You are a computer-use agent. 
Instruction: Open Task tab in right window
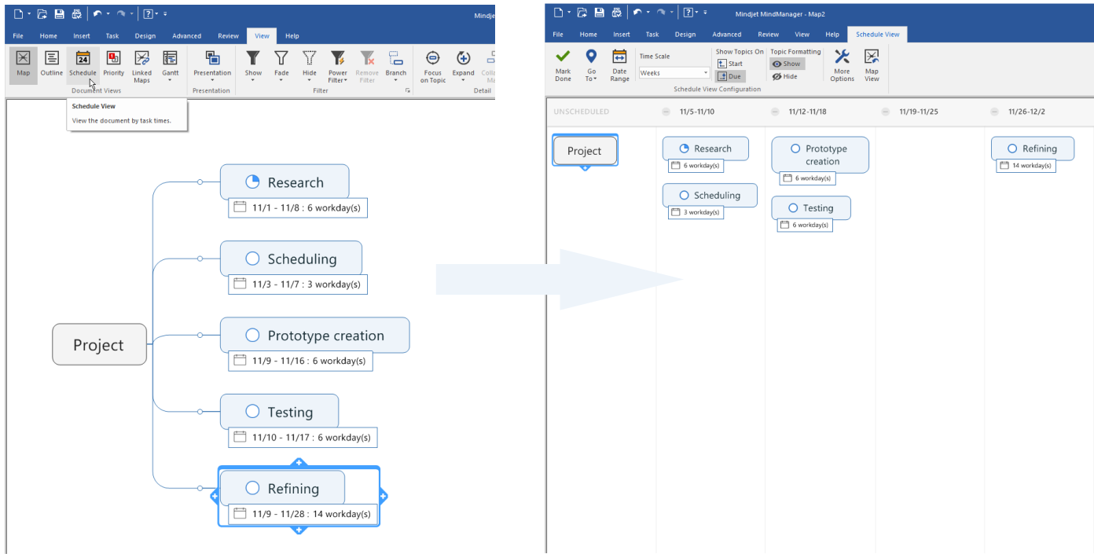(x=652, y=35)
